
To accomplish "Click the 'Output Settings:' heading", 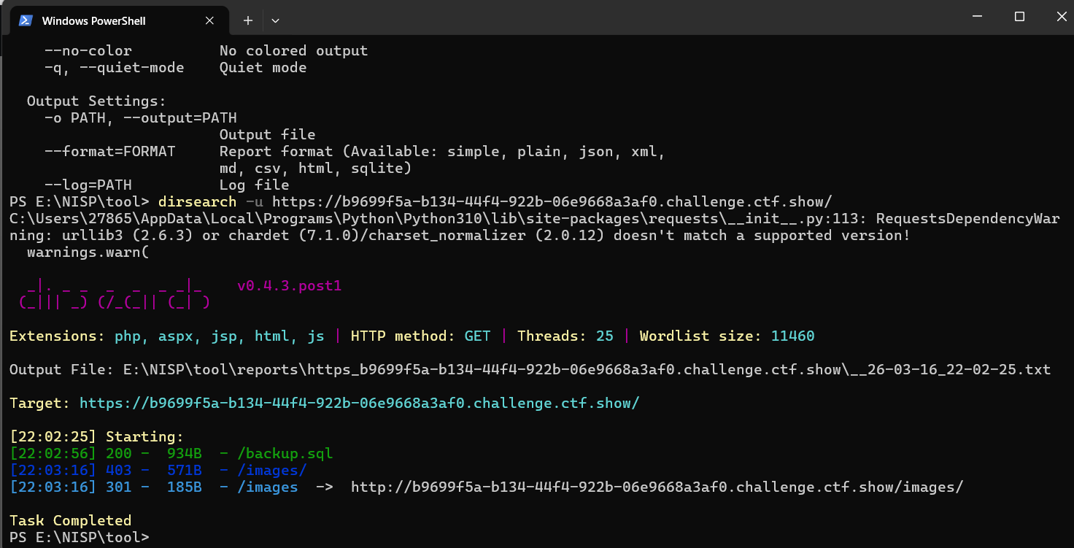I will coord(96,101).
